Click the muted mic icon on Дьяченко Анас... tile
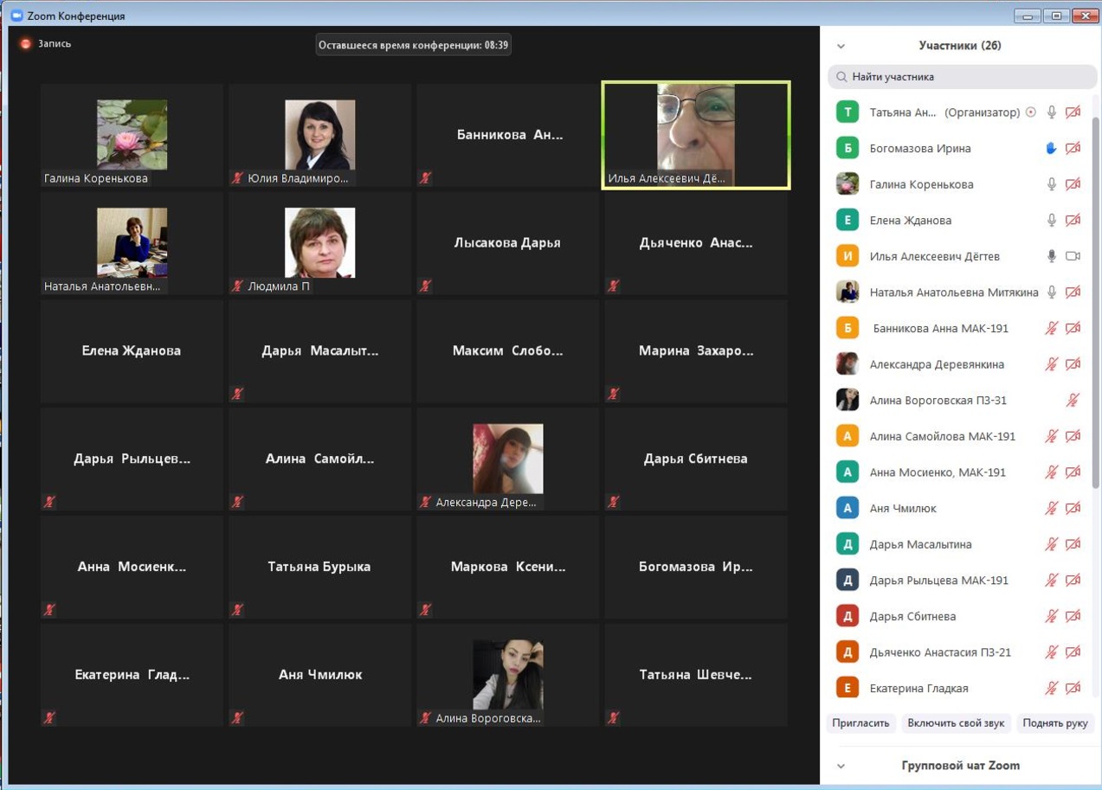Viewport: 1102px width, 790px height. coord(614,286)
